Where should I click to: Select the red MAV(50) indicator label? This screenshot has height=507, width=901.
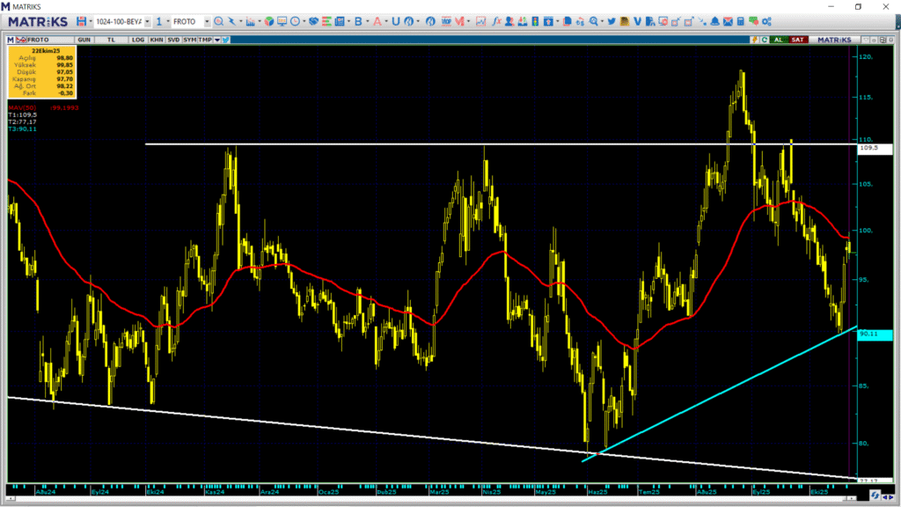point(21,107)
